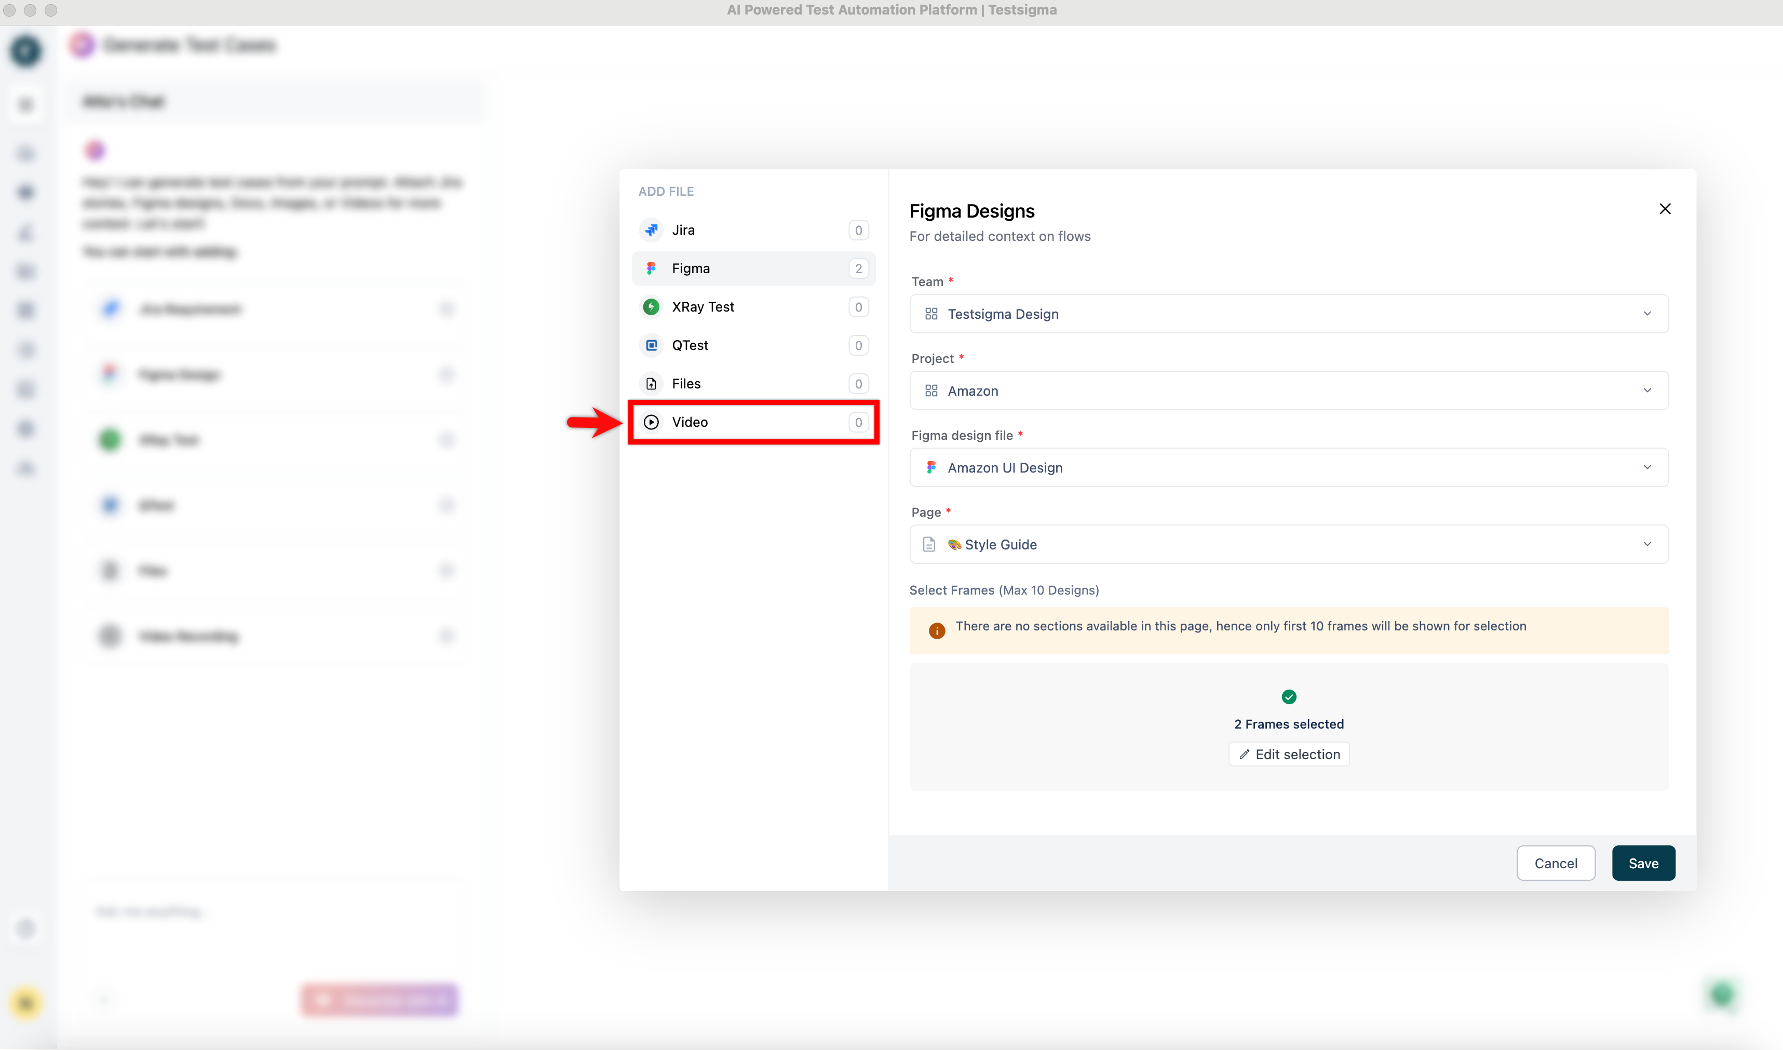The width and height of the screenshot is (1783, 1050).
Task: Expand the Team dropdown showing Testsigma Design
Action: [x=1288, y=314]
